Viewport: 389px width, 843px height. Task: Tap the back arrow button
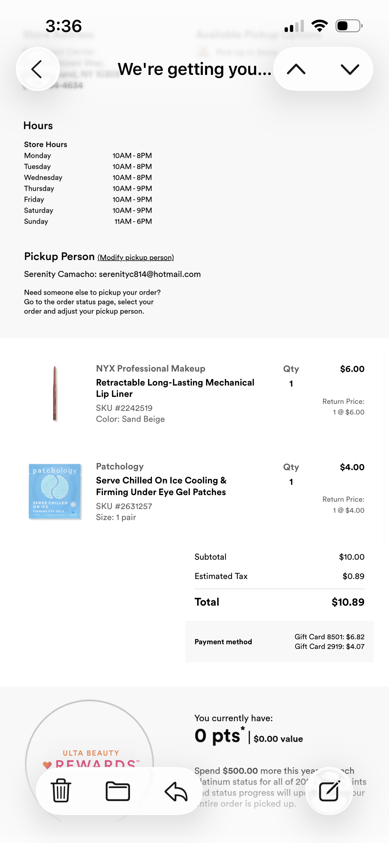[38, 69]
